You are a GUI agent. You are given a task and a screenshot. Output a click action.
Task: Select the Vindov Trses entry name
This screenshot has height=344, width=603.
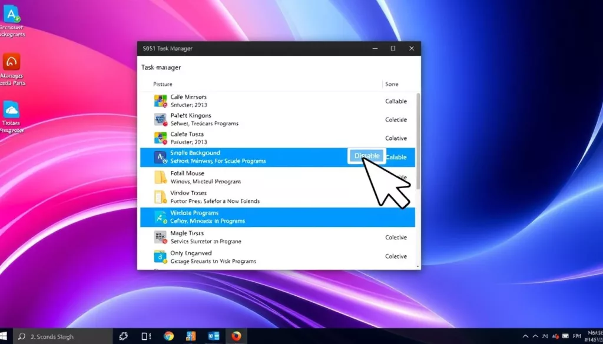[188, 193]
